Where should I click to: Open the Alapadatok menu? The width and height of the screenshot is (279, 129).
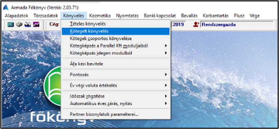pos(17,16)
